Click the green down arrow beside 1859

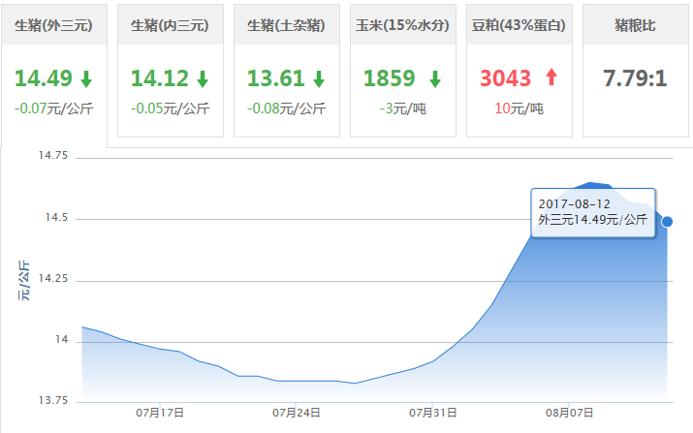point(435,79)
